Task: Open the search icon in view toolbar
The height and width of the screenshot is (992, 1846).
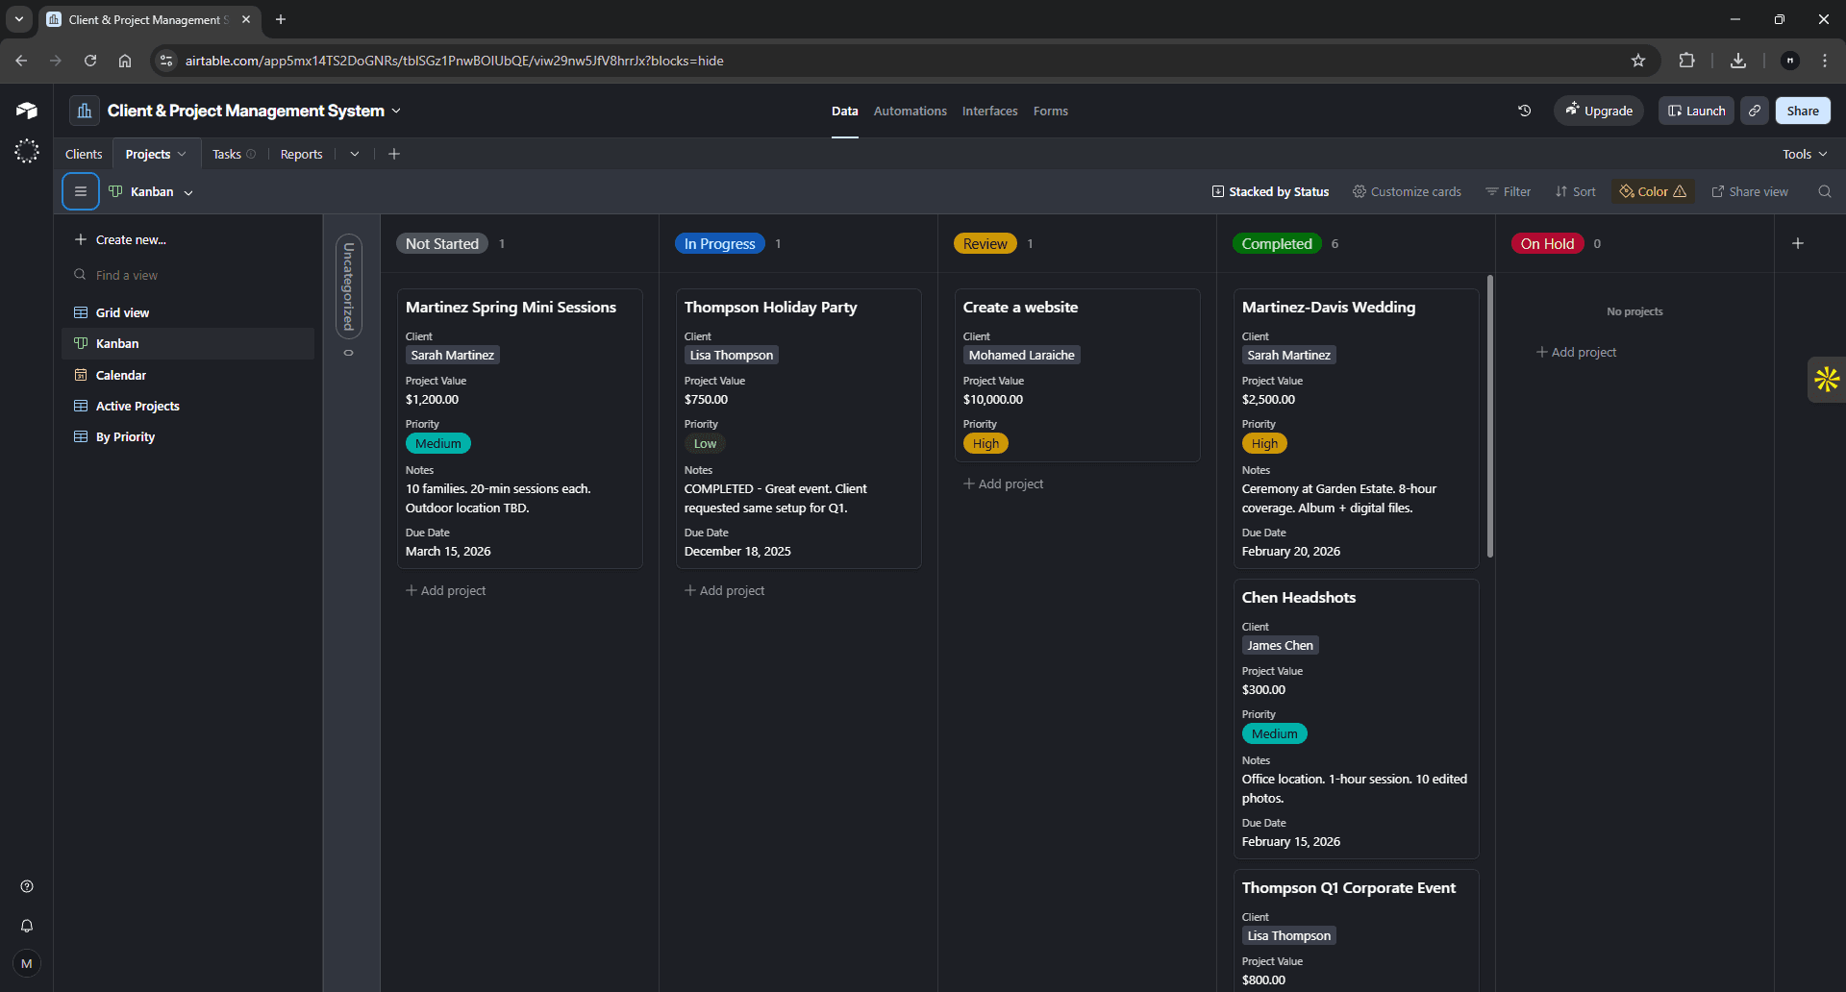Action: [x=1825, y=191]
